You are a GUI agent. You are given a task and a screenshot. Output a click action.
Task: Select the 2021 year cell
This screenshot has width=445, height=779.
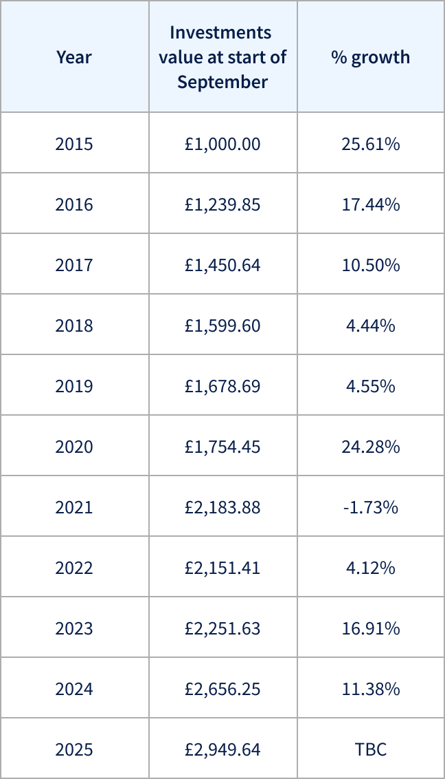74,508
